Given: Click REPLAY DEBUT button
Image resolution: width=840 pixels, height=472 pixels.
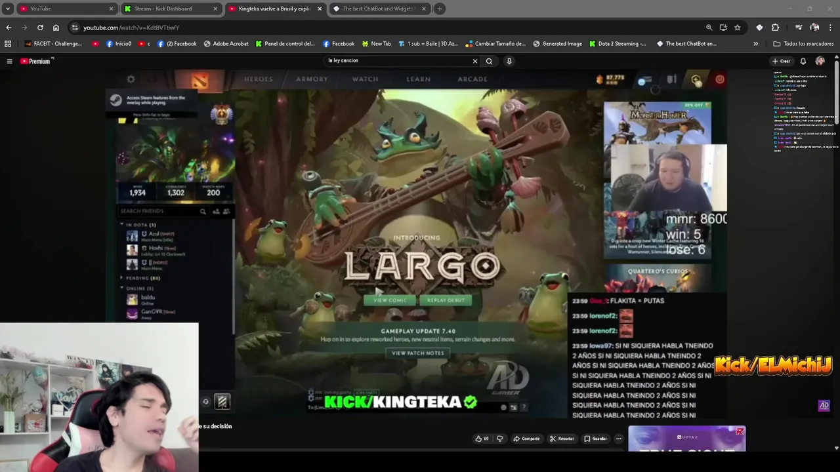Looking at the screenshot, I should 446,300.
